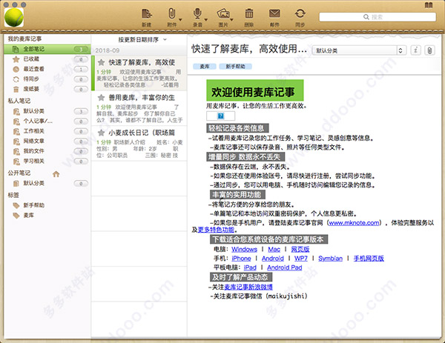Click the 我的麦库记事 sidebar heading
The width and height of the screenshot is (445, 343).
(x=24, y=39)
